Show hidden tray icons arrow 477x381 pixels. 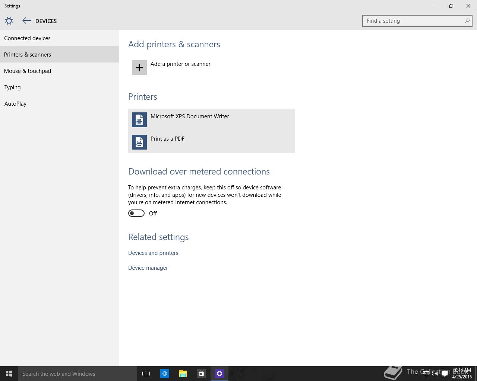(416, 374)
